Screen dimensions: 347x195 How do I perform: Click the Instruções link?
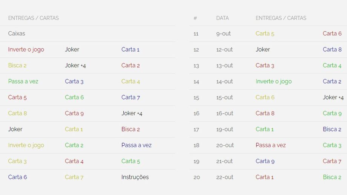(x=135, y=177)
